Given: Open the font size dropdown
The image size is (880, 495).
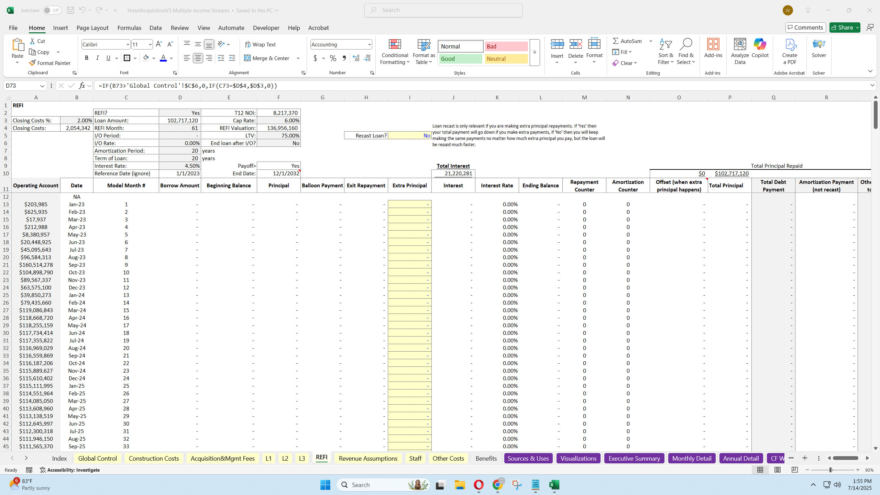Looking at the screenshot, I should tap(150, 44).
